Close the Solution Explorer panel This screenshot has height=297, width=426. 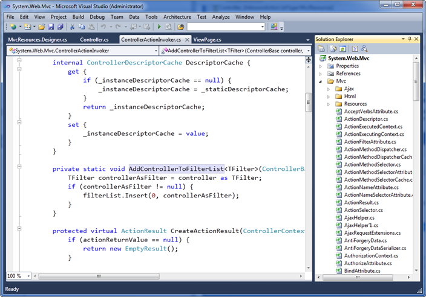pyautogui.click(x=416, y=39)
